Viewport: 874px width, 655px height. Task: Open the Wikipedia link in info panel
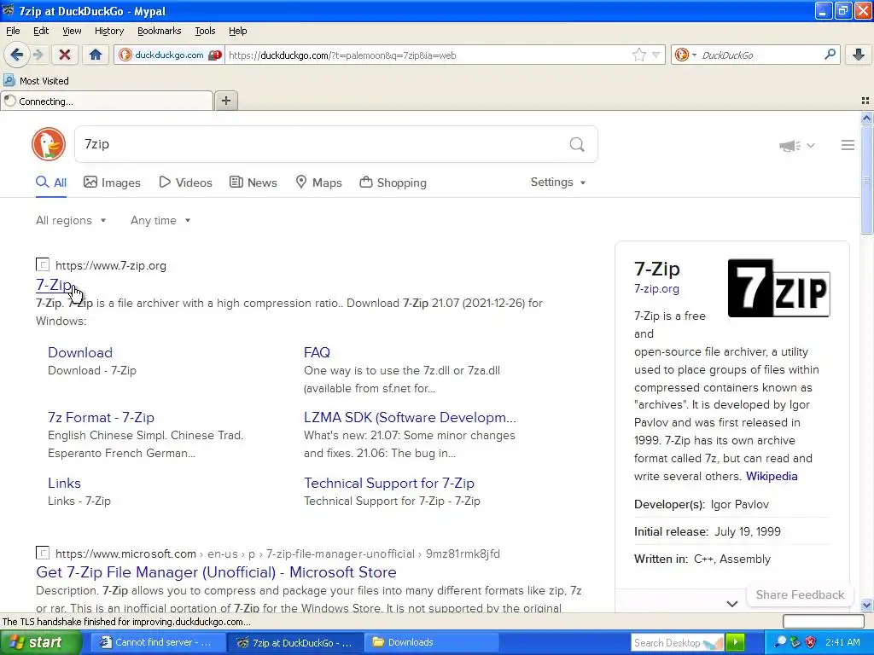point(772,476)
